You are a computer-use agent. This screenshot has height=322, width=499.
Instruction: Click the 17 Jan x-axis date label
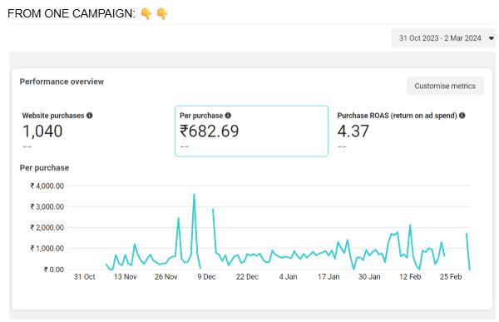click(x=329, y=277)
